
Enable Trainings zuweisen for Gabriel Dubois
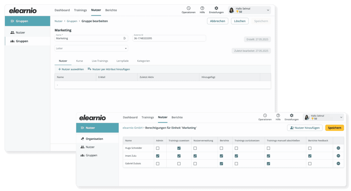pos(179,164)
